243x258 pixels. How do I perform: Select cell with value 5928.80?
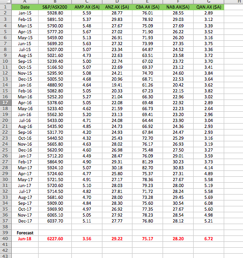(x=55, y=13)
